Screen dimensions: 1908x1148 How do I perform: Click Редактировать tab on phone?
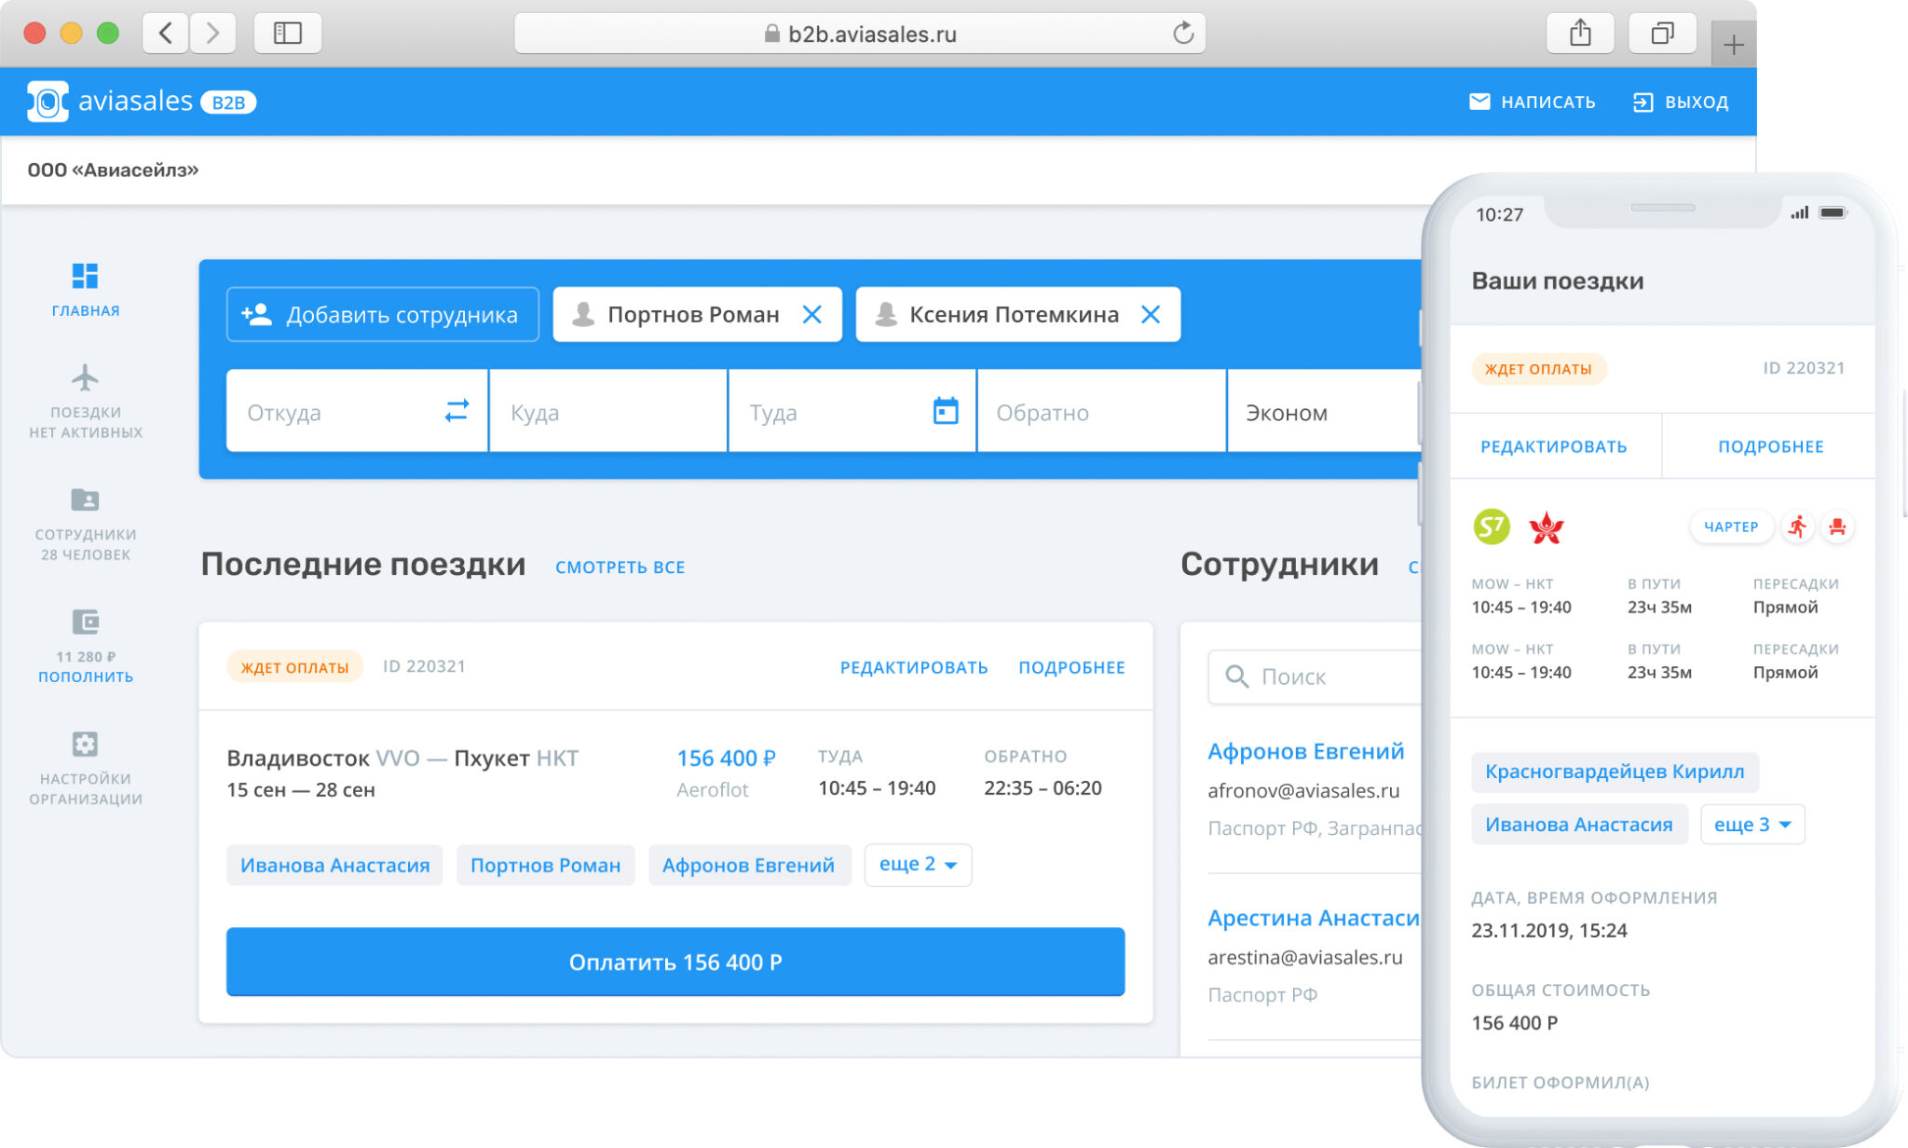pos(1554,446)
